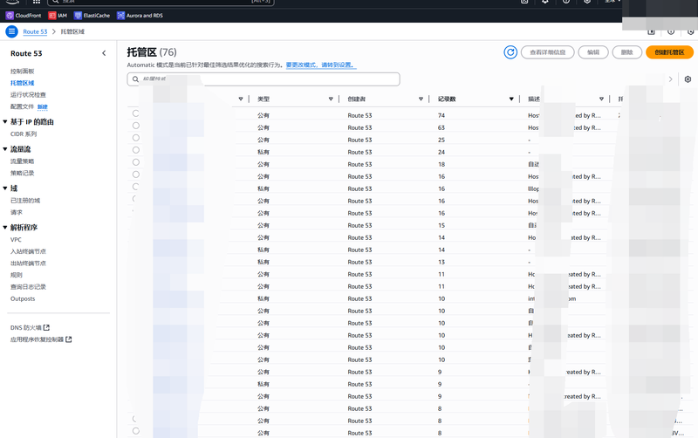Open CIDR 系列 in the sidebar
Image resolution: width=698 pixels, height=438 pixels.
[x=24, y=134]
